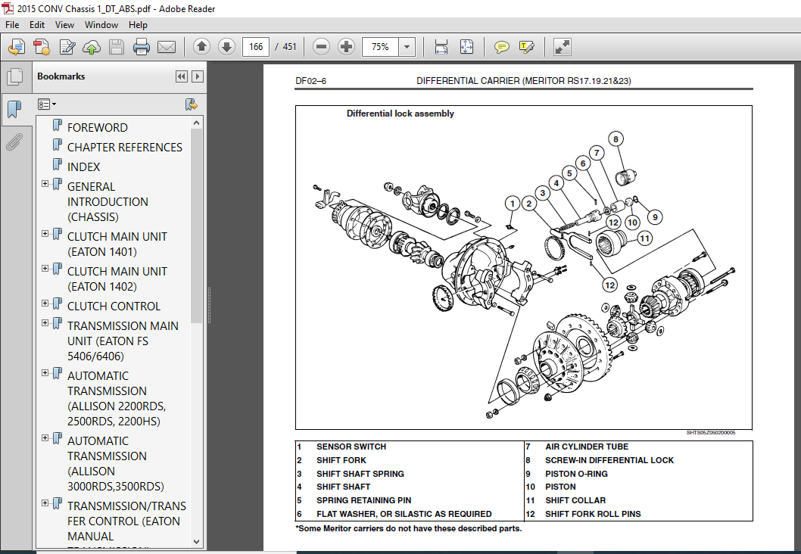Click the Fit one full page icon

point(466,47)
